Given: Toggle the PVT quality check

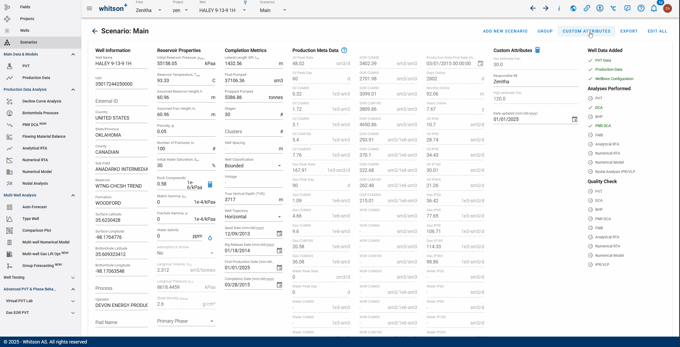Looking at the screenshot, I should pyautogui.click(x=590, y=191).
